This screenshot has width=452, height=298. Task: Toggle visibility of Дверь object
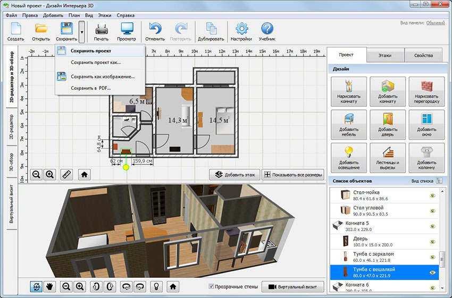point(432,242)
